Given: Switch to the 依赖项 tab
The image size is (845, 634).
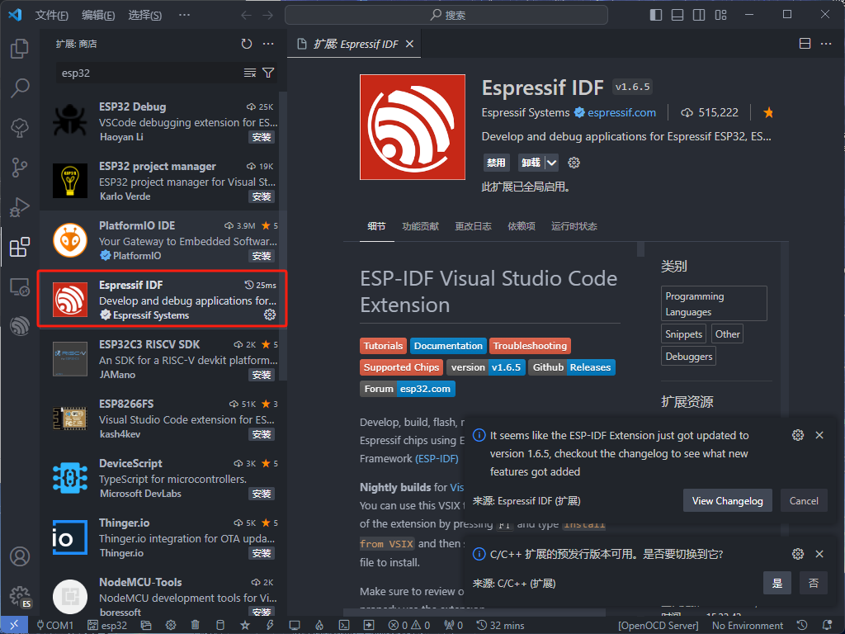Looking at the screenshot, I should click(522, 226).
